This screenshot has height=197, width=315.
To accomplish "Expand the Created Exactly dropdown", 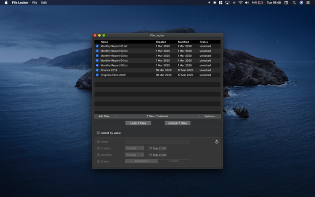I will coord(135,148).
